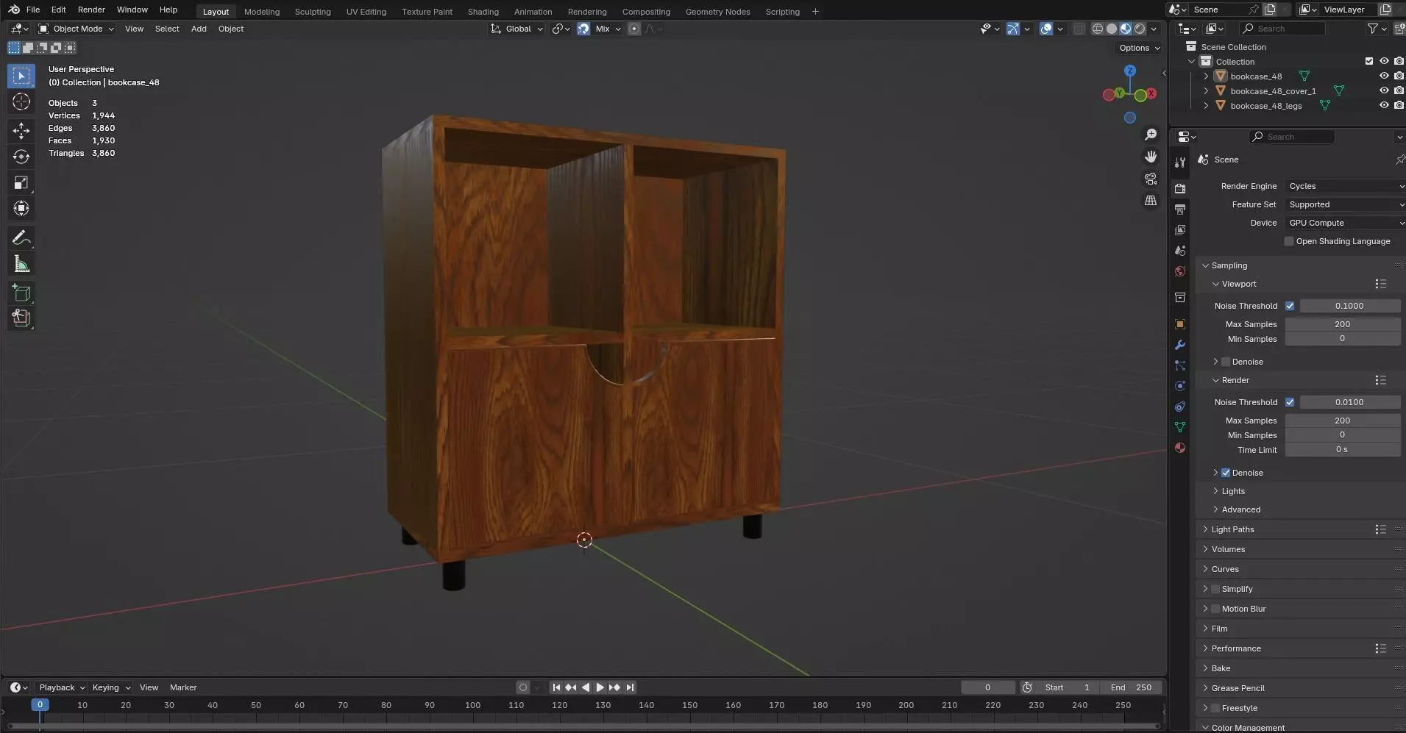Toggle render Noise Threshold checkbox
1406x733 pixels.
[1290, 402]
